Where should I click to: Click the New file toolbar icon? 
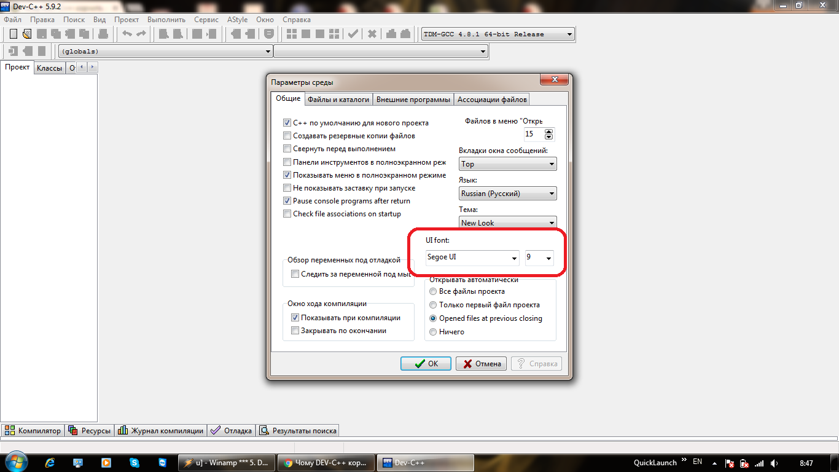coord(14,34)
